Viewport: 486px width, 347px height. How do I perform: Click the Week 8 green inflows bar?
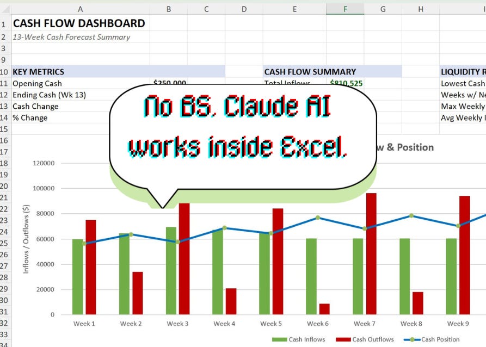[x=405, y=276]
